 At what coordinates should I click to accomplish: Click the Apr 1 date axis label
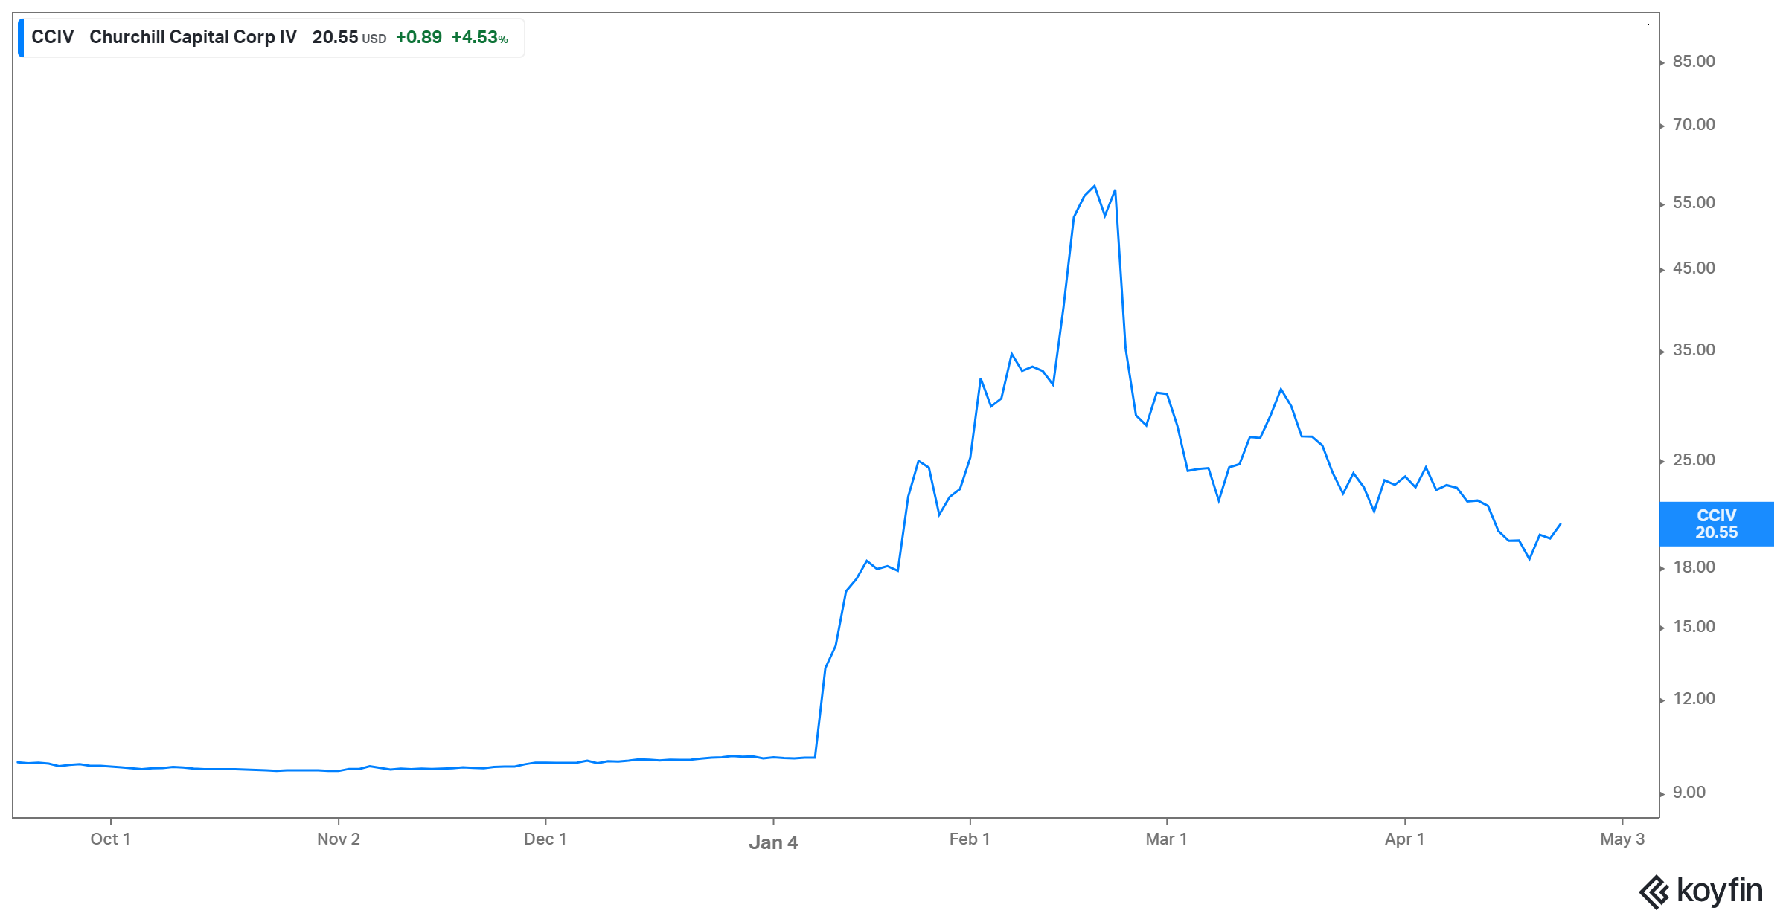point(1404,839)
